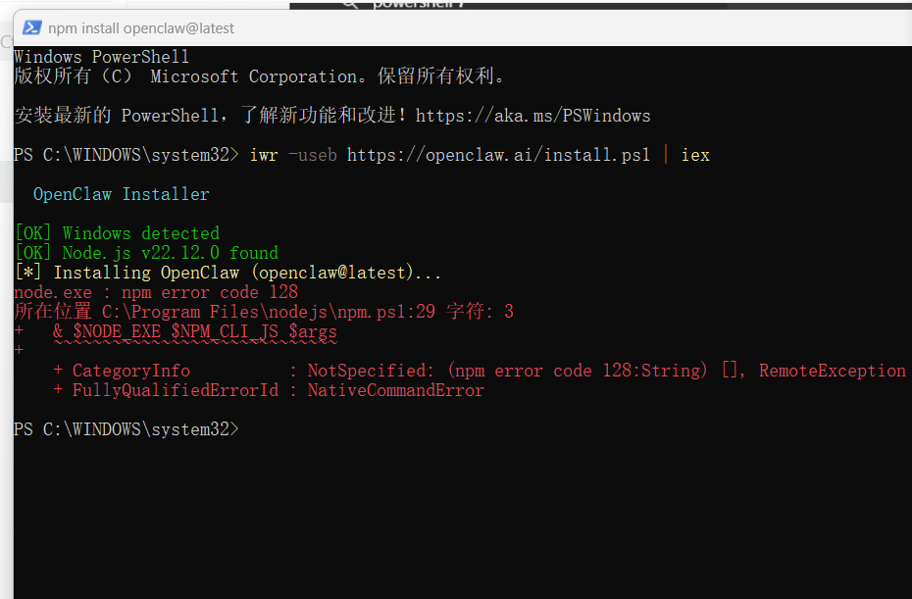Click the '[OK] Windows detected' line

117,233
